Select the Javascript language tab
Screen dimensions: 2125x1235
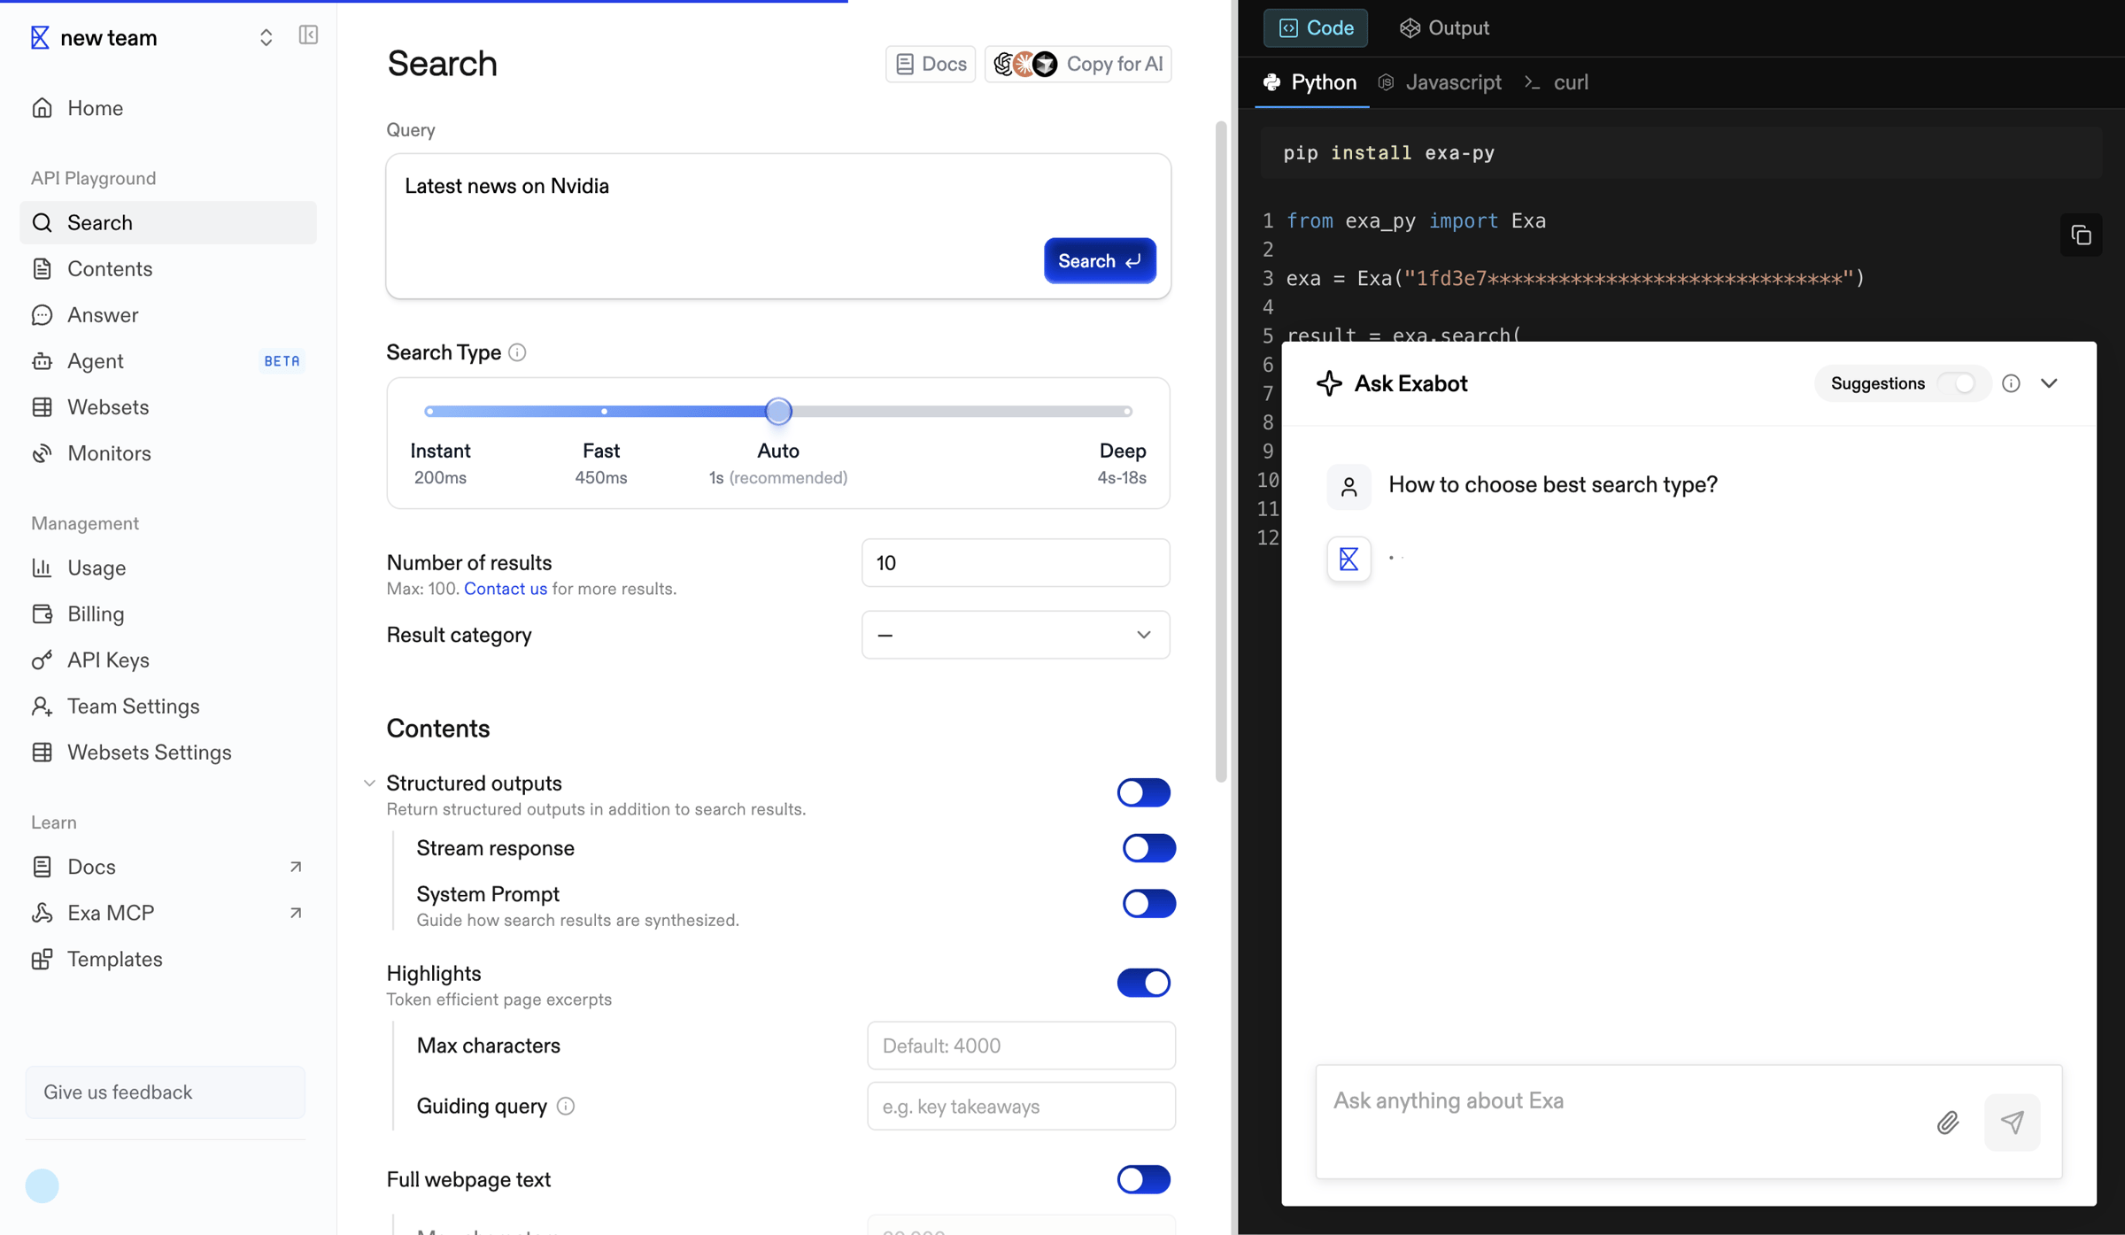(x=1440, y=82)
